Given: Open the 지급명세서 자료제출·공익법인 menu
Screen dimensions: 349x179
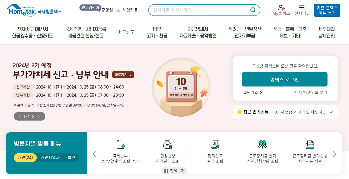Looking at the screenshot, I should pos(198,32).
